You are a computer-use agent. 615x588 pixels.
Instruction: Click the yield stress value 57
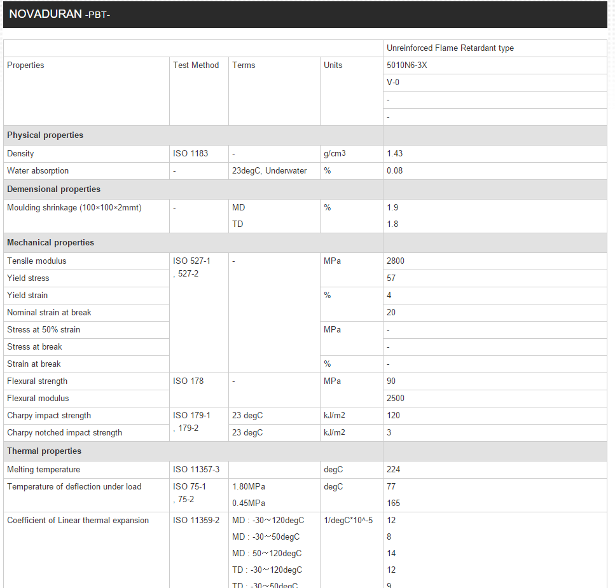point(391,278)
